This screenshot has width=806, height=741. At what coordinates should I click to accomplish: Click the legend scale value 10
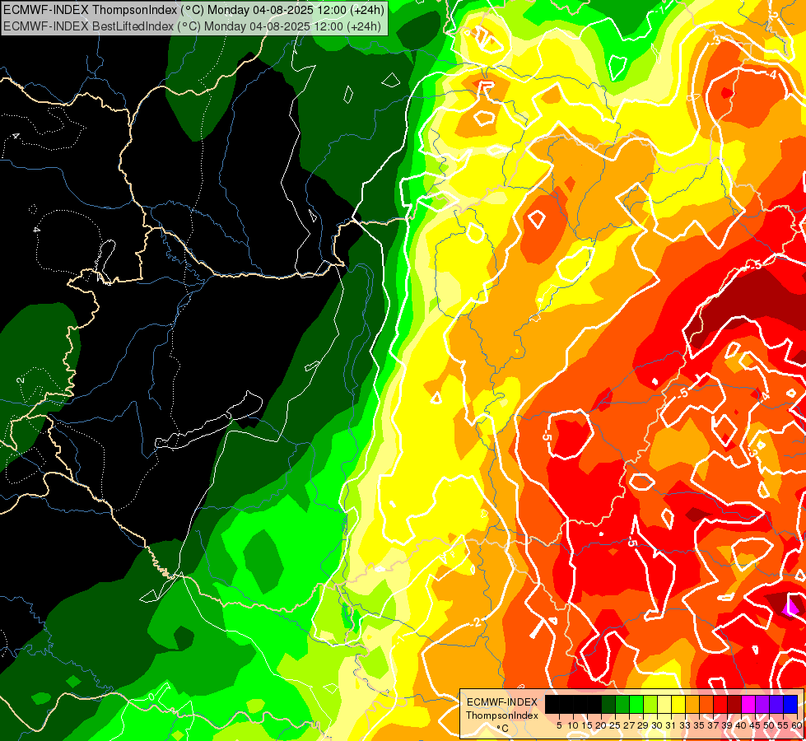coord(573,725)
